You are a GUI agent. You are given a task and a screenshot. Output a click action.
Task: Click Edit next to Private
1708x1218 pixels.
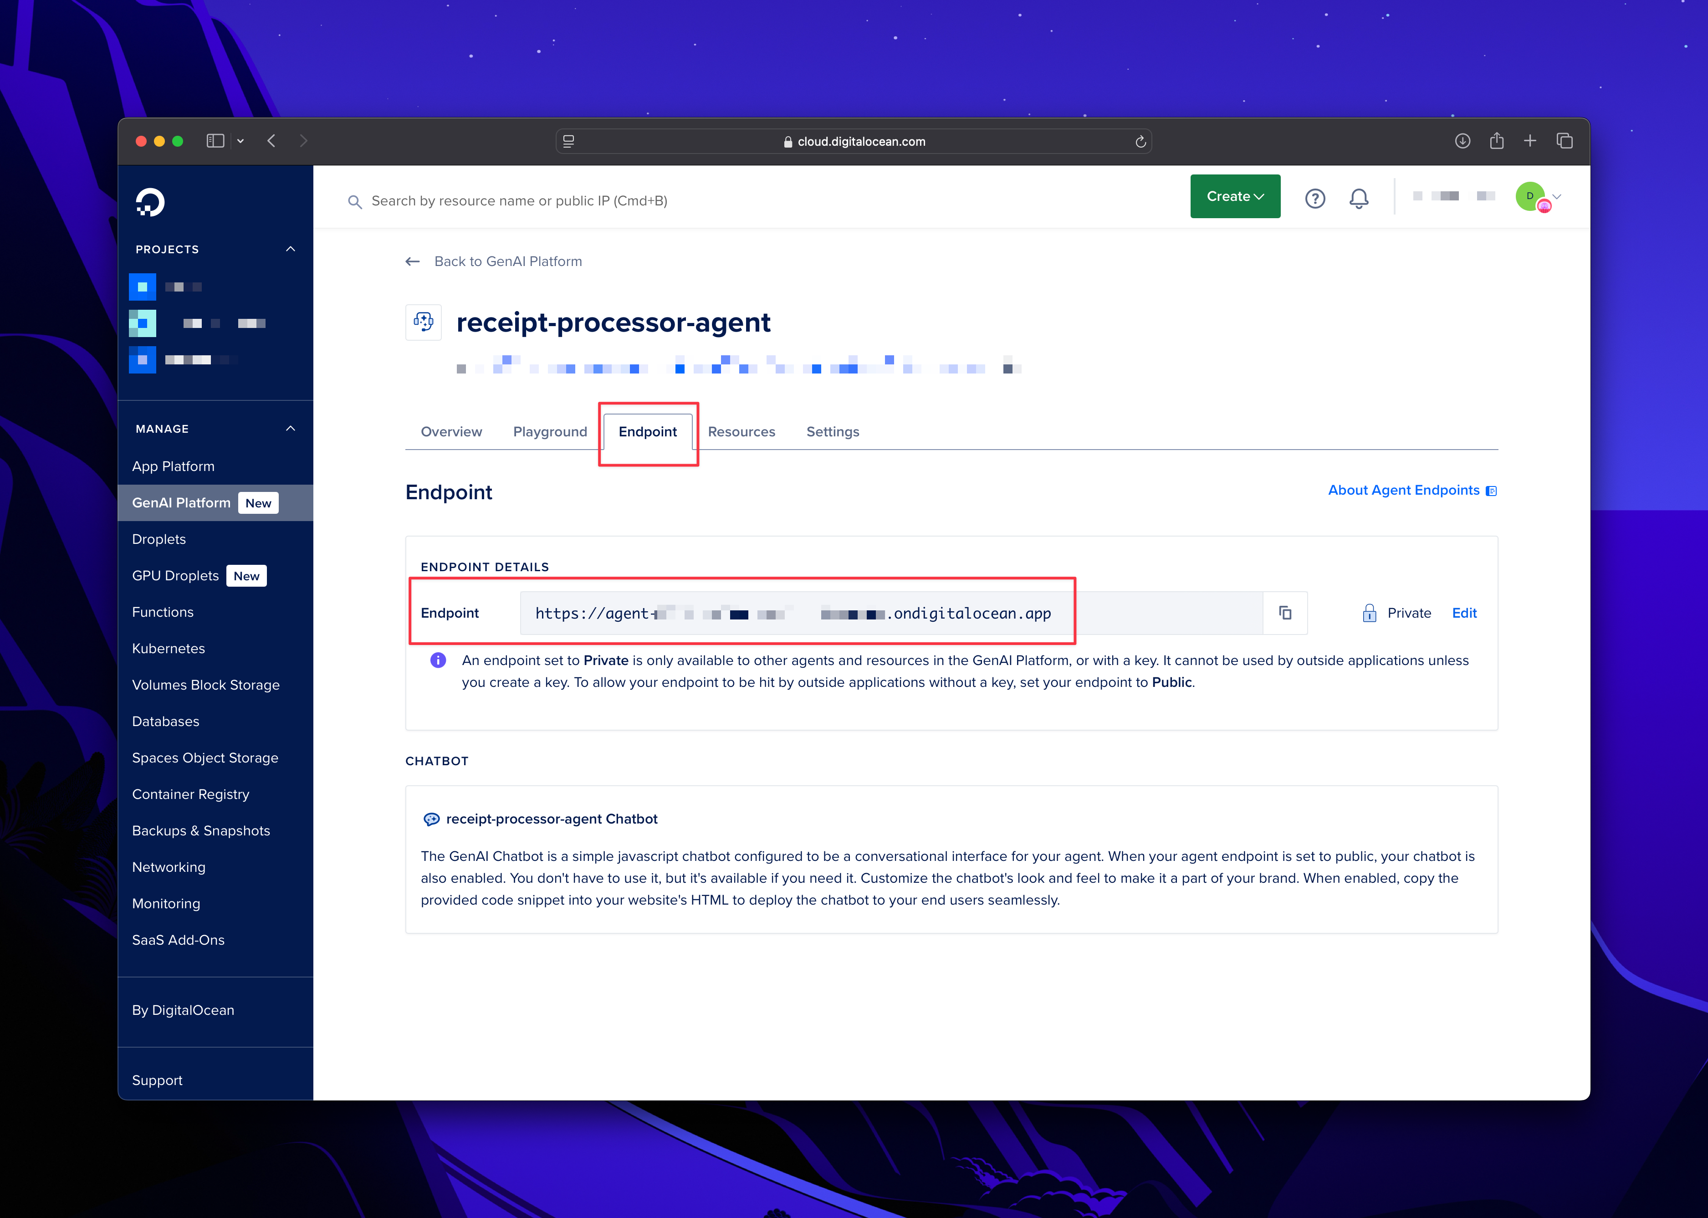point(1464,614)
